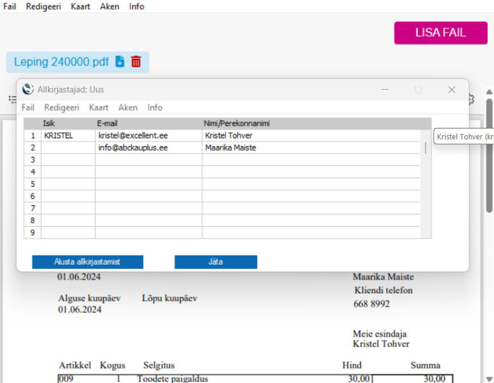Click the Meie esindaja label in the document

point(379,333)
